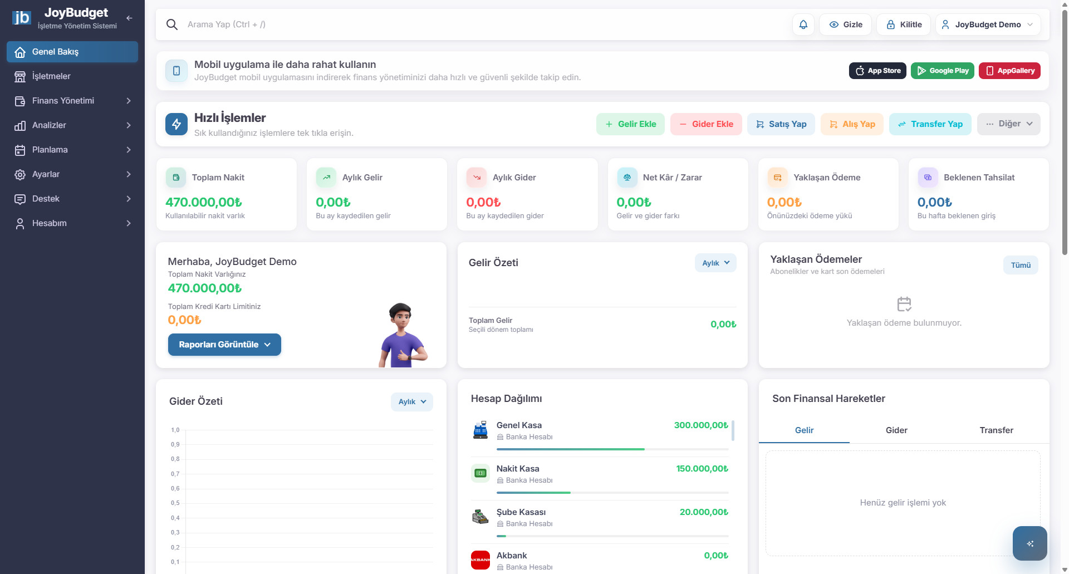Screen dimensions: 1069x574
Task: Lock the screen with Kilitle
Action: pyautogui.click(x=903, y=24)
